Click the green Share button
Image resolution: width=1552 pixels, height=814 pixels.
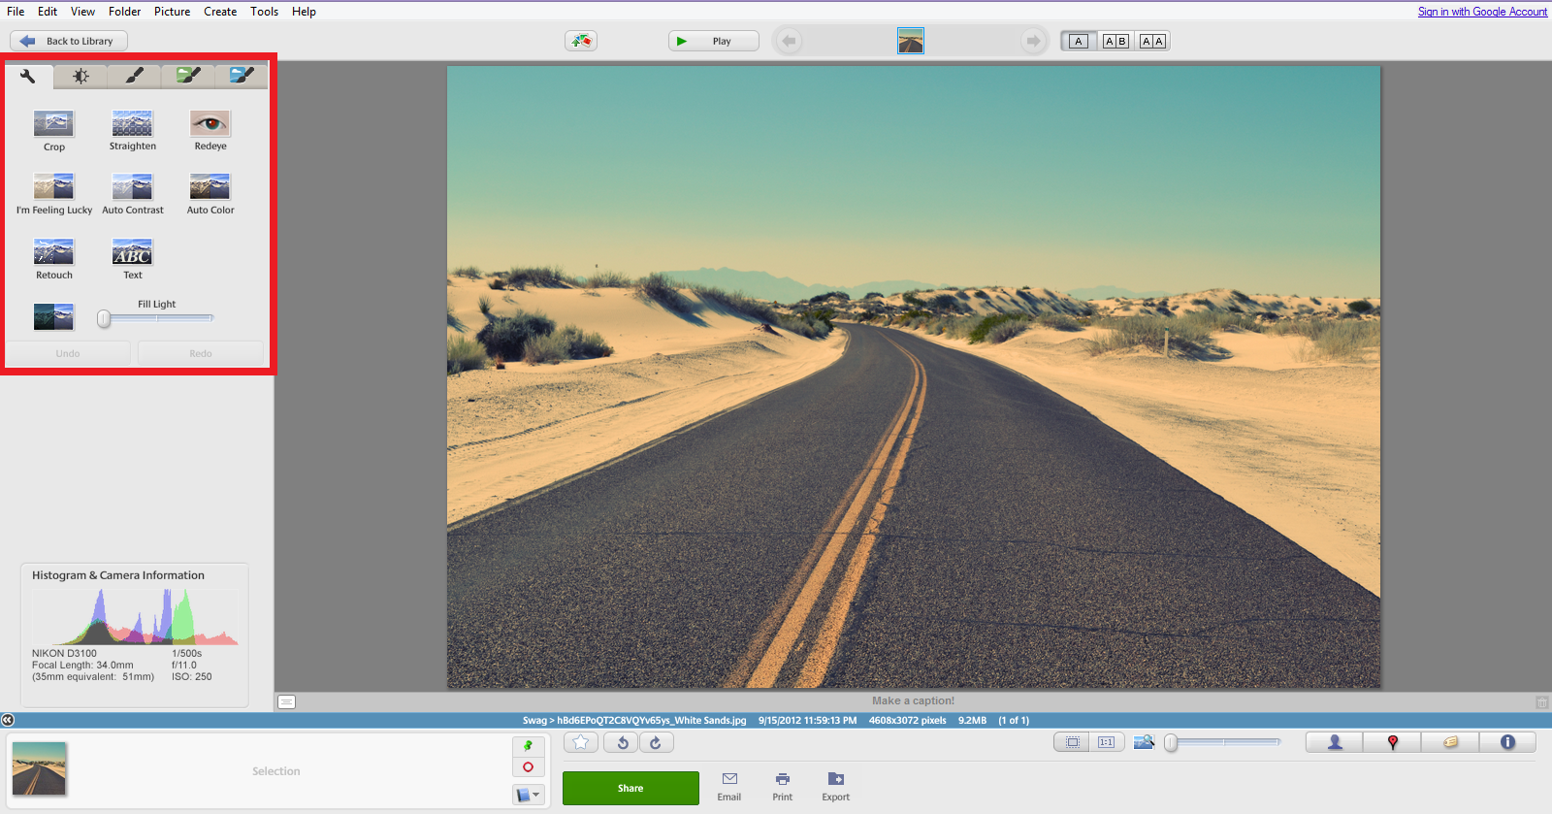[630, 788]
